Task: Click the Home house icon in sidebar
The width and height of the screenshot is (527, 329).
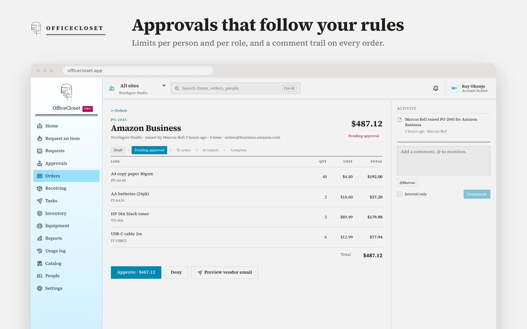Action: pos(40,126)
